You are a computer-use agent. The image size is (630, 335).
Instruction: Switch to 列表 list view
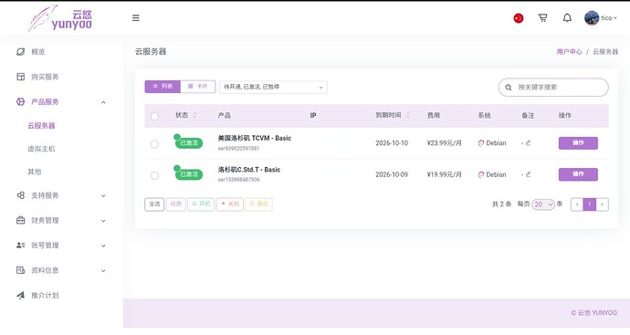pos(163,87)
